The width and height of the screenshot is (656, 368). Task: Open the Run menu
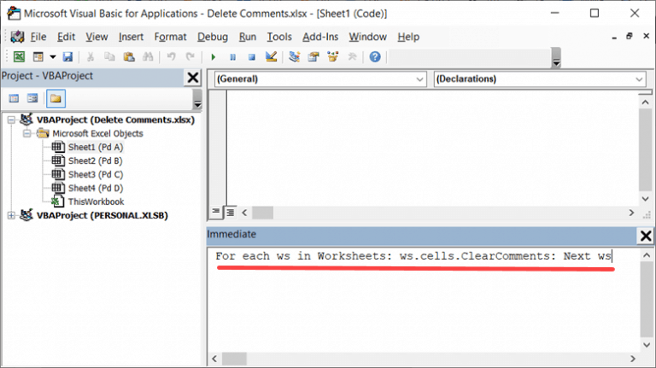pos(247,37)
